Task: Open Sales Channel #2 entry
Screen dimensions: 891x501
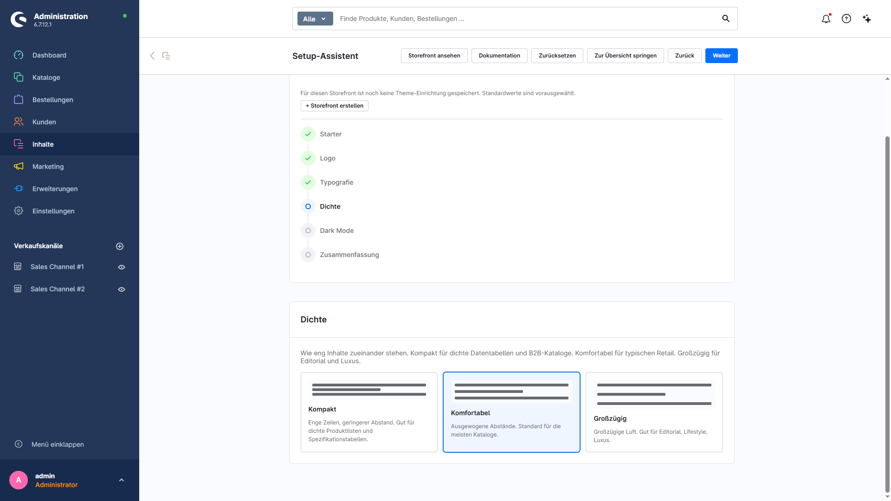Action: pyautogui.click(x=58, y=289)
